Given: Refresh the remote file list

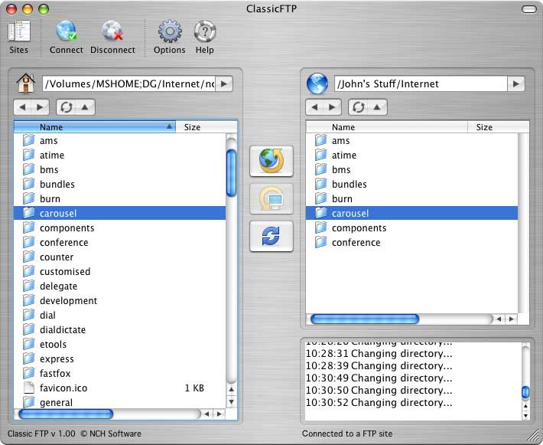Looking at the screenshot, I should coord(358,107).
